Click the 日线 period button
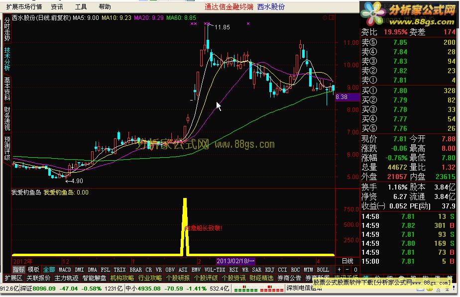Viewport: 460px width, 297px height. (347, 261)
